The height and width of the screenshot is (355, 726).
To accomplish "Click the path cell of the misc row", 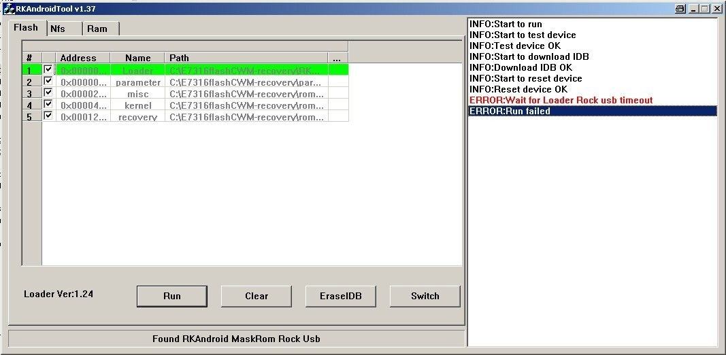I will point(246,93).
